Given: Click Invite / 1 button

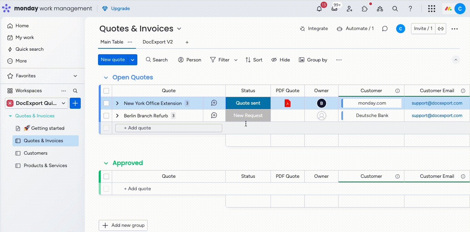Looking at the screenshot, I should (423, 29).
